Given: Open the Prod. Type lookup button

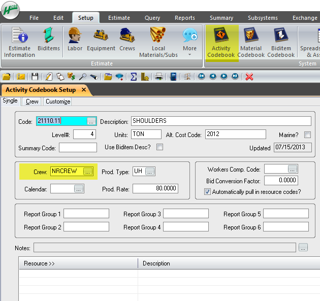Looking at the screenshot, I should pos(150,172).
